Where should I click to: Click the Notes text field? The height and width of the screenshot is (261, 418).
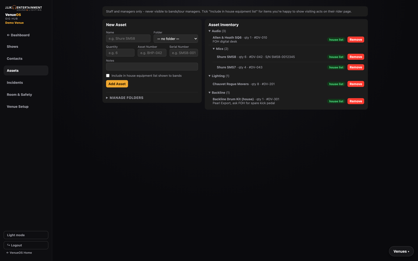click(x=152, y=67)
